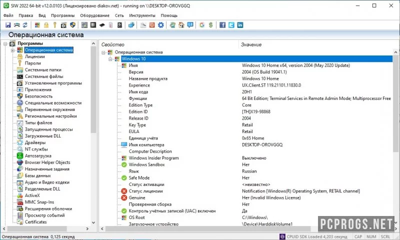Click the Статус лицензии row
The height and width of the screenshot is (240, 400).
click(145, 191)
